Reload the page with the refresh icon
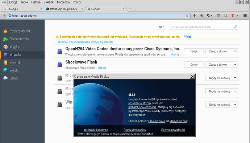Viewport: 250px width, 143px height. [187, 16]
